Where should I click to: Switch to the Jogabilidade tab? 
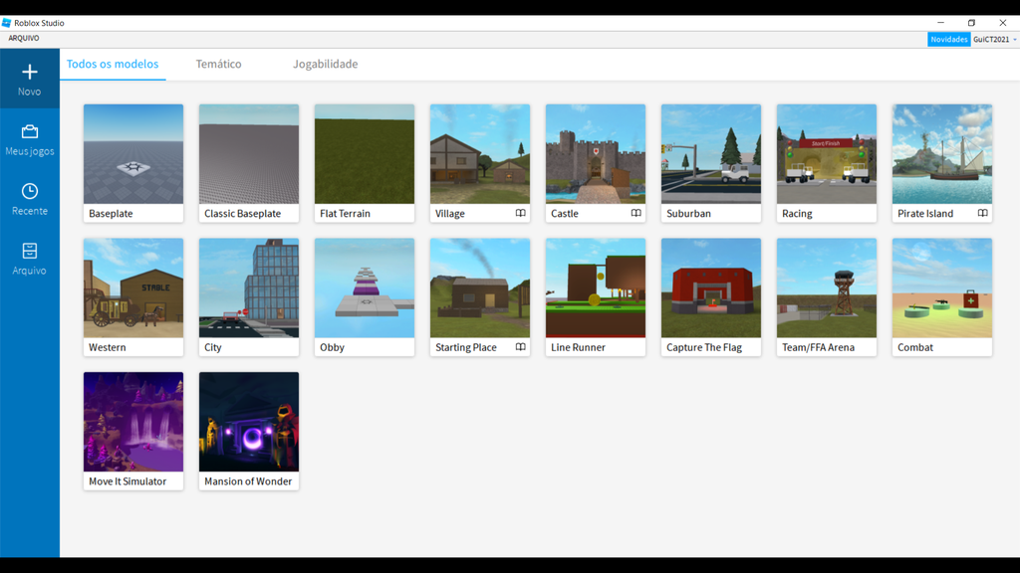(x=326, y=64)
